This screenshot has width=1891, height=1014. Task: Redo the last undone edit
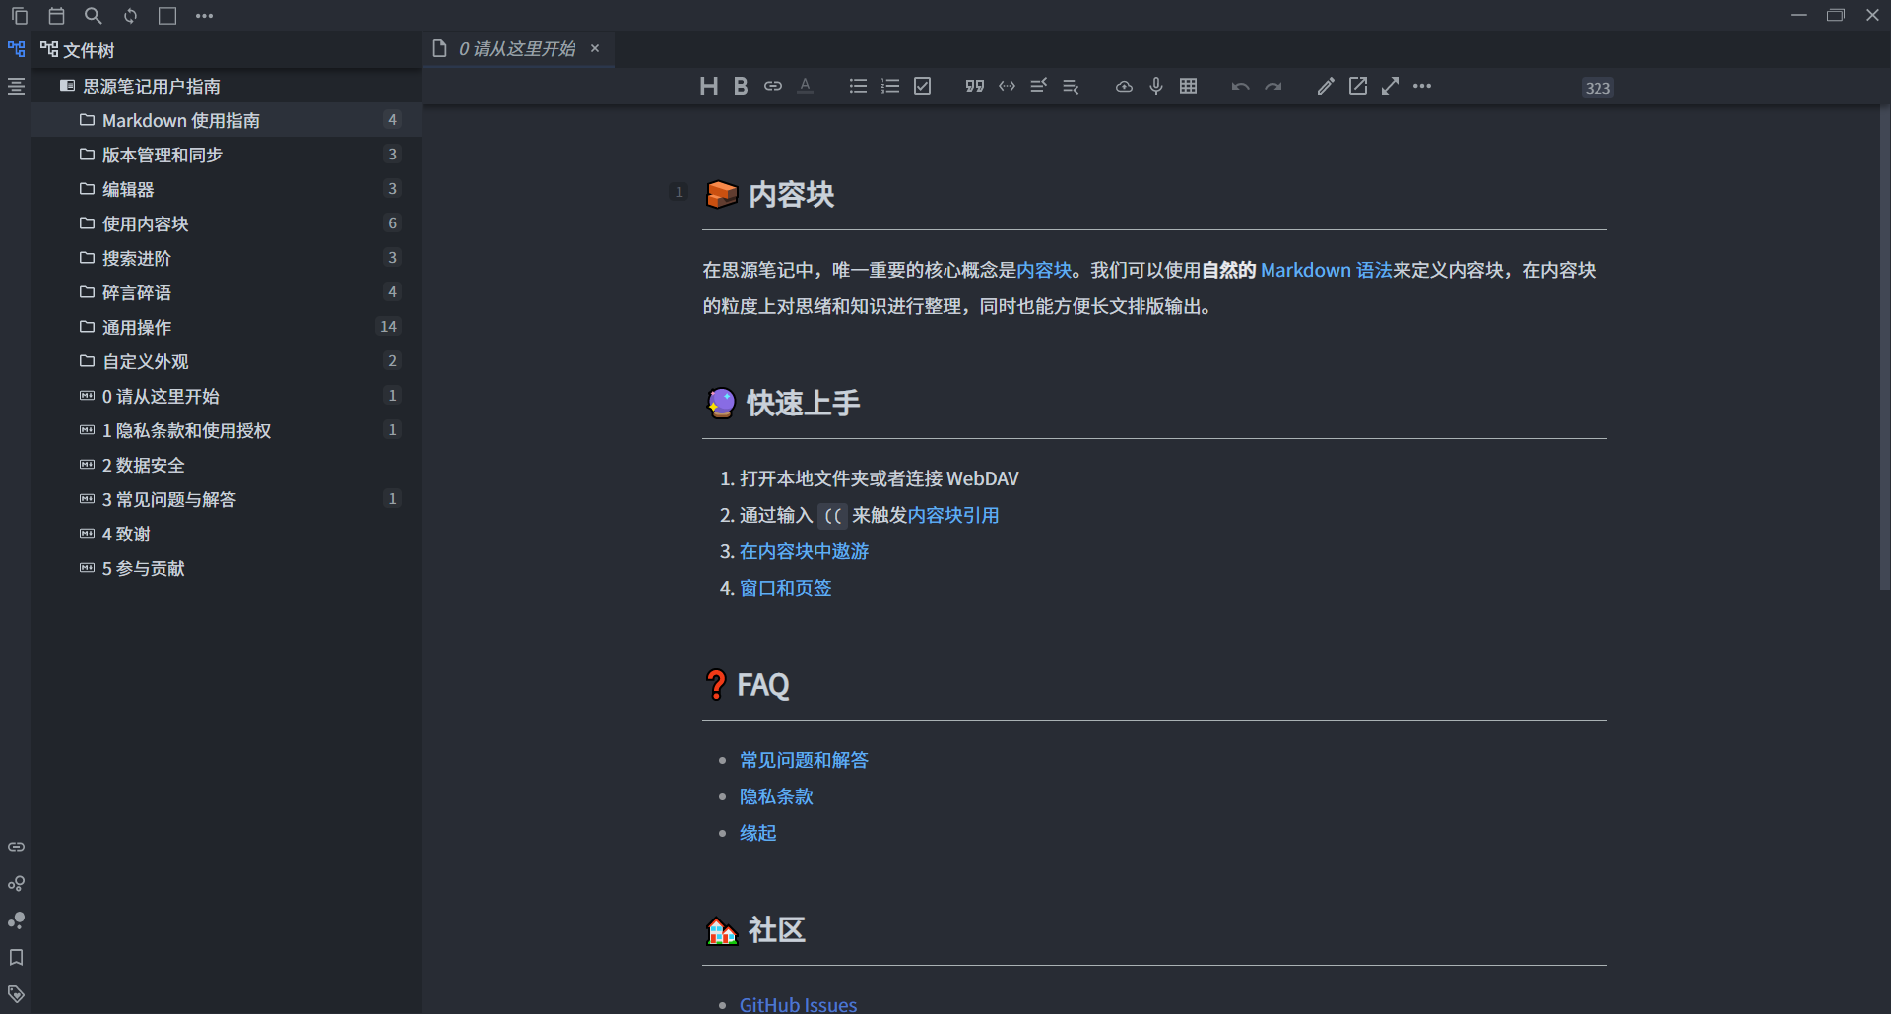pyautogui.click(x=1273, y=86)
